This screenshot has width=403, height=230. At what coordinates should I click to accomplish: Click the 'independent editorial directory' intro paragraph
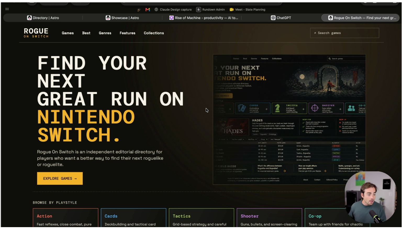pos(100,158)
